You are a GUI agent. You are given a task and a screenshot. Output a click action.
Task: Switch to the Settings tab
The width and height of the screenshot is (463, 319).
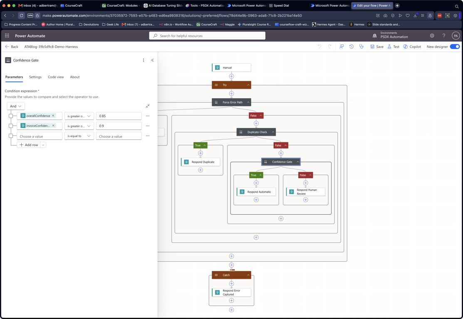(35, 77)
